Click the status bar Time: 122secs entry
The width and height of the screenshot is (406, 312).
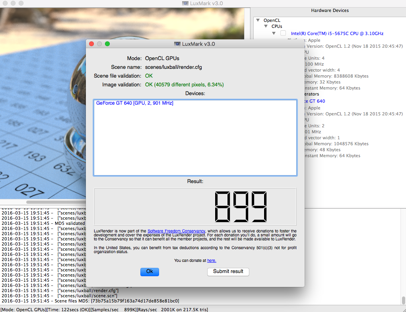tap(68, 309)
